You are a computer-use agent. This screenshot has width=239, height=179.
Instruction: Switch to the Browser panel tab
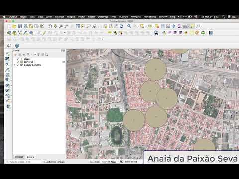(x=19, y=157)
